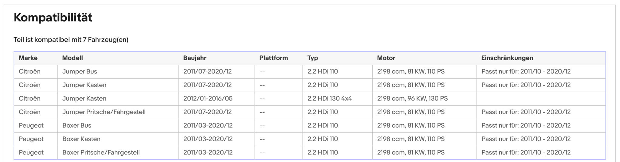Click the Boxer Kasten model cell

click(118, 139)
